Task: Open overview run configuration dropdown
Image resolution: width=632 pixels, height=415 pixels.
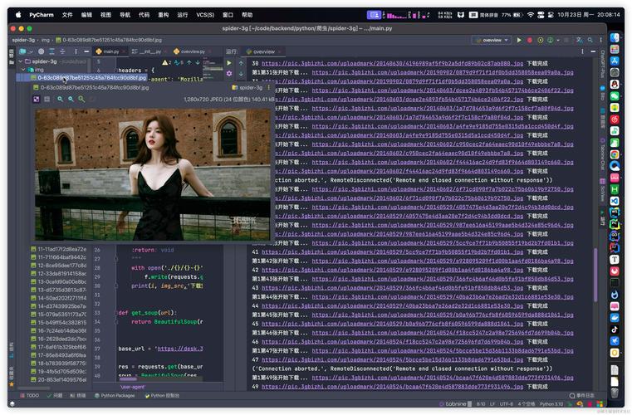Action: pyautogui.click(x=492, y=41)
